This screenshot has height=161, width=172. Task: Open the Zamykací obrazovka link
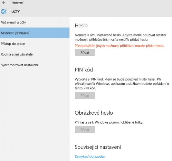[90, 156]
